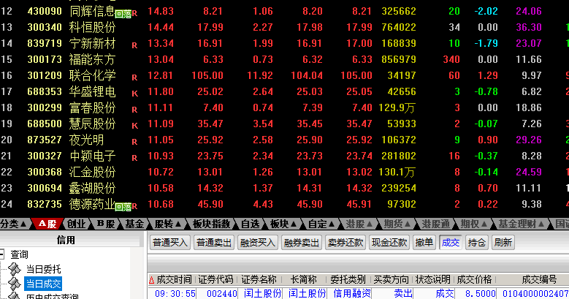The height and width of the screenshot is (299, 569).
Task: Select stock row 富春股份
Action: (285, 107)
